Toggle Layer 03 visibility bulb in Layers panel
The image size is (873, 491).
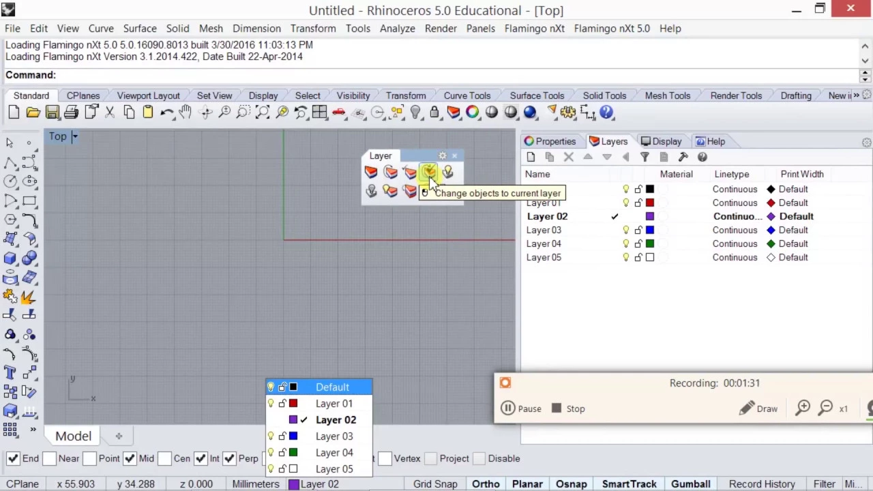point(626,230)
